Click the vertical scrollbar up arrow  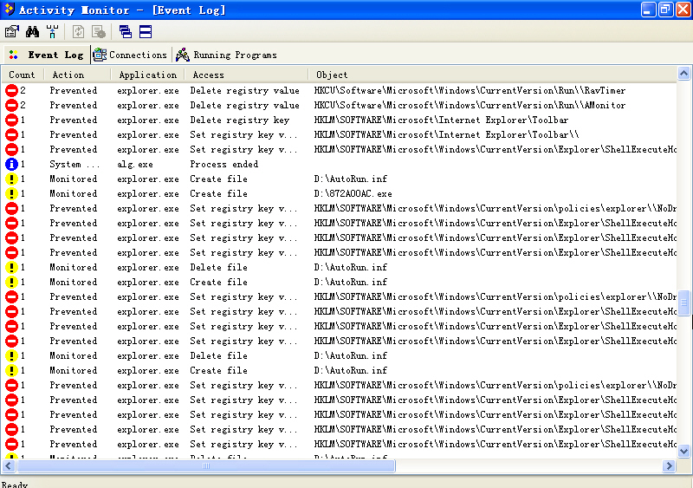coord(683,74)
